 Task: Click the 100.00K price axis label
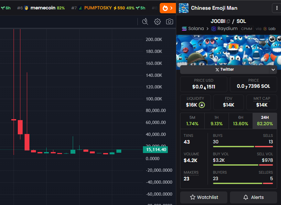[154, 99]
